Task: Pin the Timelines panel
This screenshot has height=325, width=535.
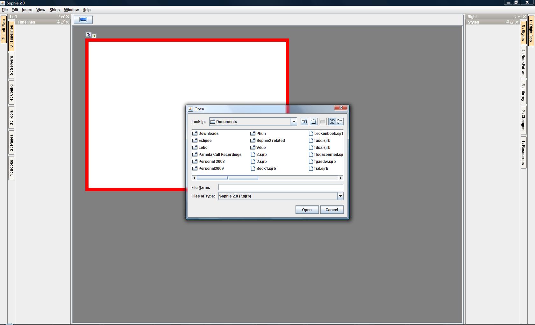Action: [58, 22]
